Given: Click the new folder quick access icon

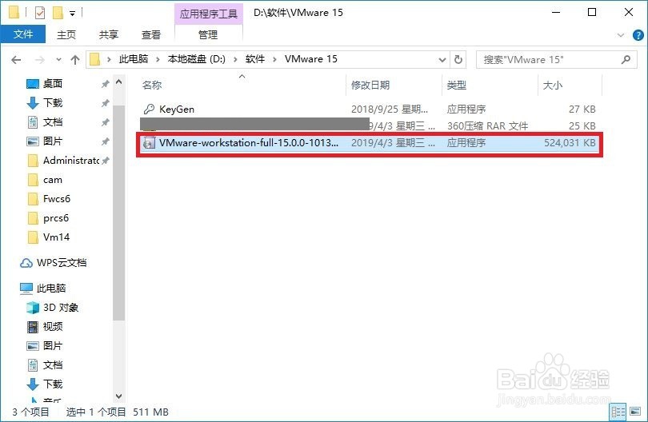Looking at the screenshot, I should 58,14.
